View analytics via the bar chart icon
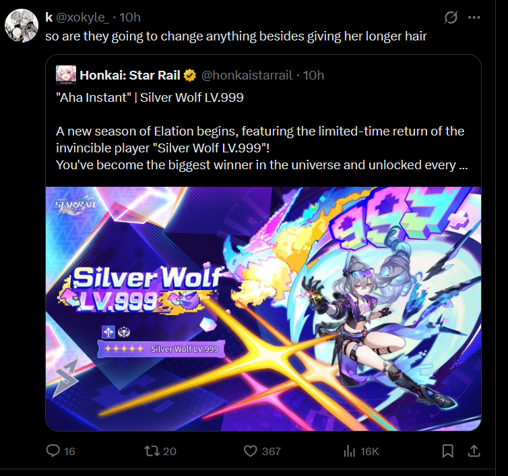Viewport: 508px width, 476px height. [x=349, y=450]
